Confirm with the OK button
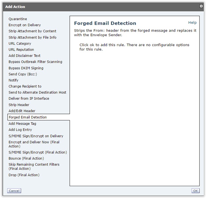Viewport: 206px width, 198px height. coord(195,191)
